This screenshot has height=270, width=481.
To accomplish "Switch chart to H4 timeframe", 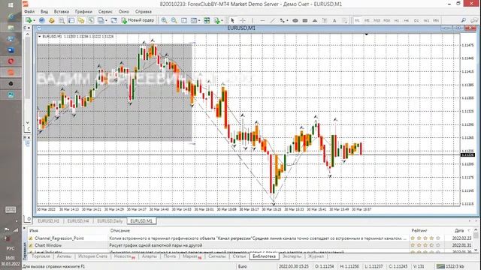I will 407,20.
